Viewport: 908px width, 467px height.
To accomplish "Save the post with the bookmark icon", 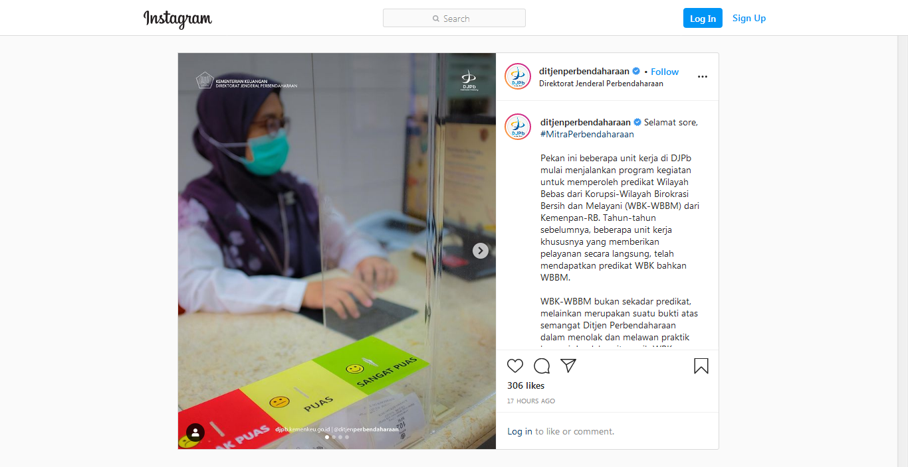I will pos(701,366).
